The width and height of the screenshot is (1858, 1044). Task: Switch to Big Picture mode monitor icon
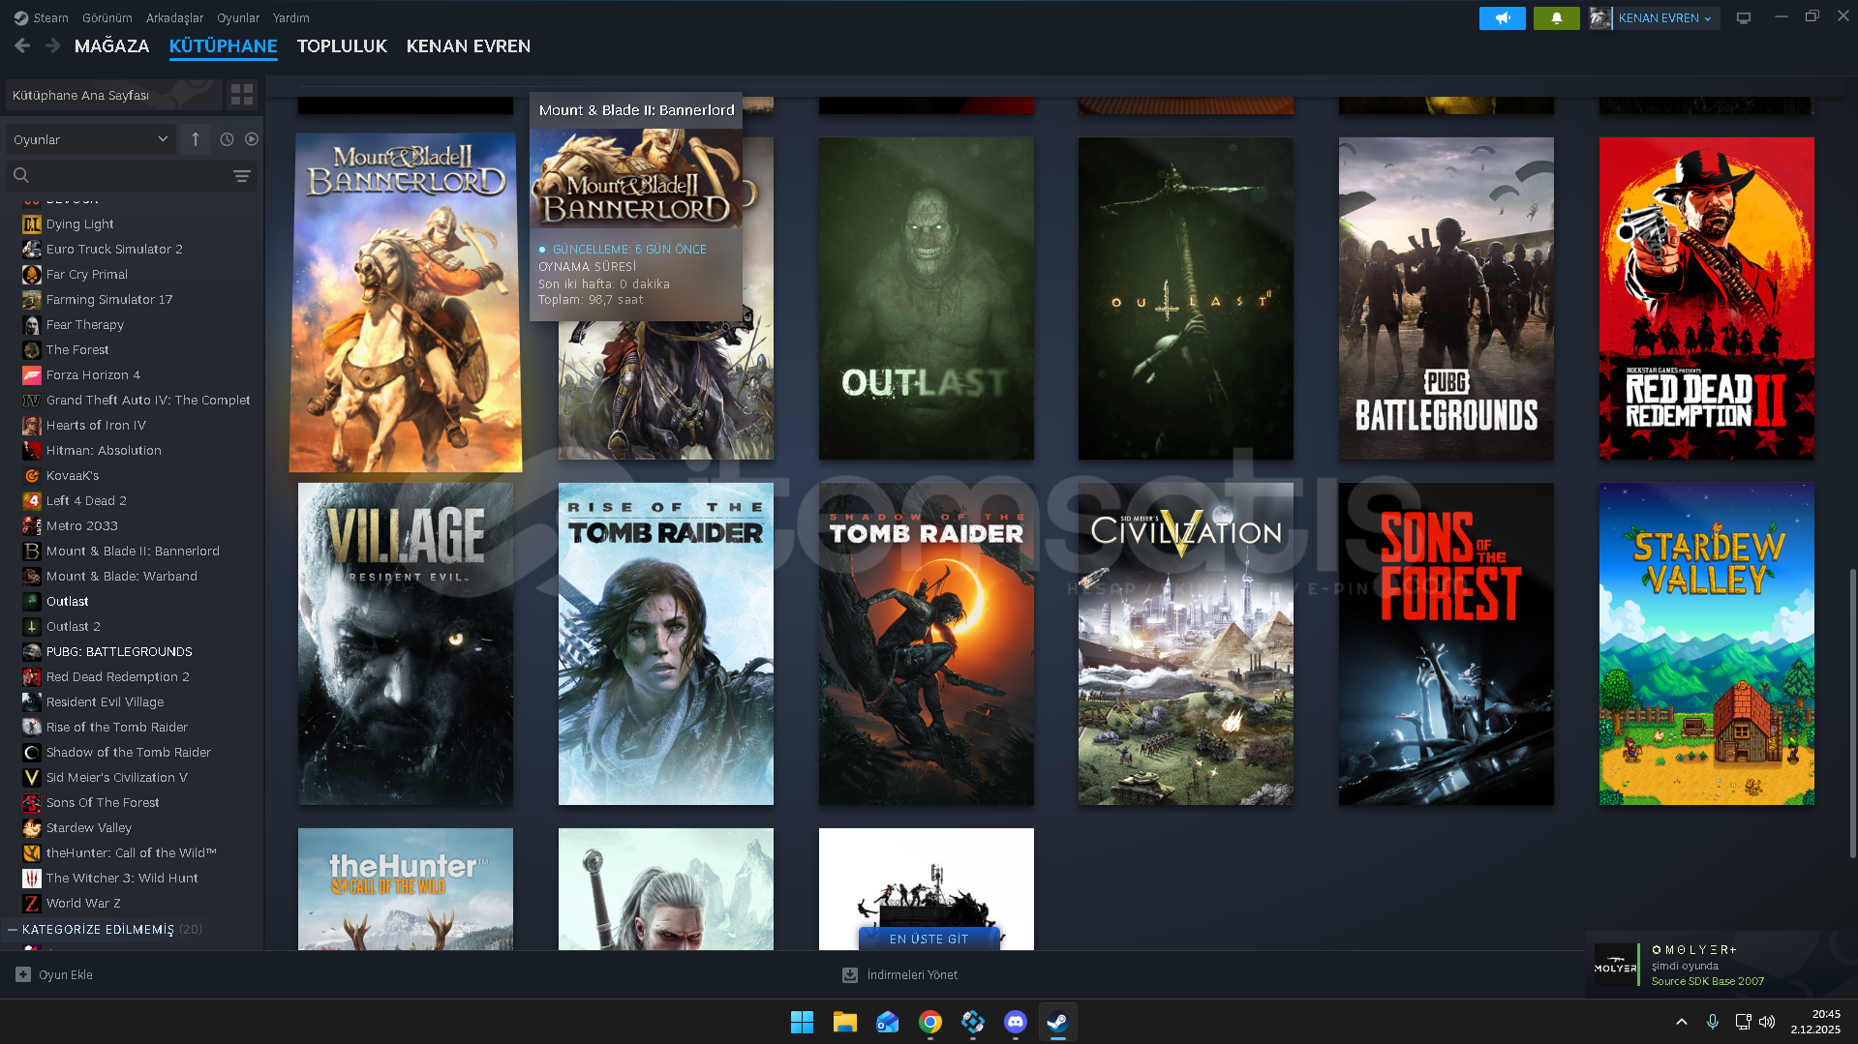[1743, 18]
